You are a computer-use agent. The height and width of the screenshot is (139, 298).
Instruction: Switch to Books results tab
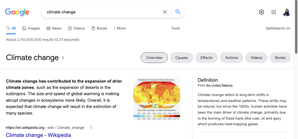100,28
